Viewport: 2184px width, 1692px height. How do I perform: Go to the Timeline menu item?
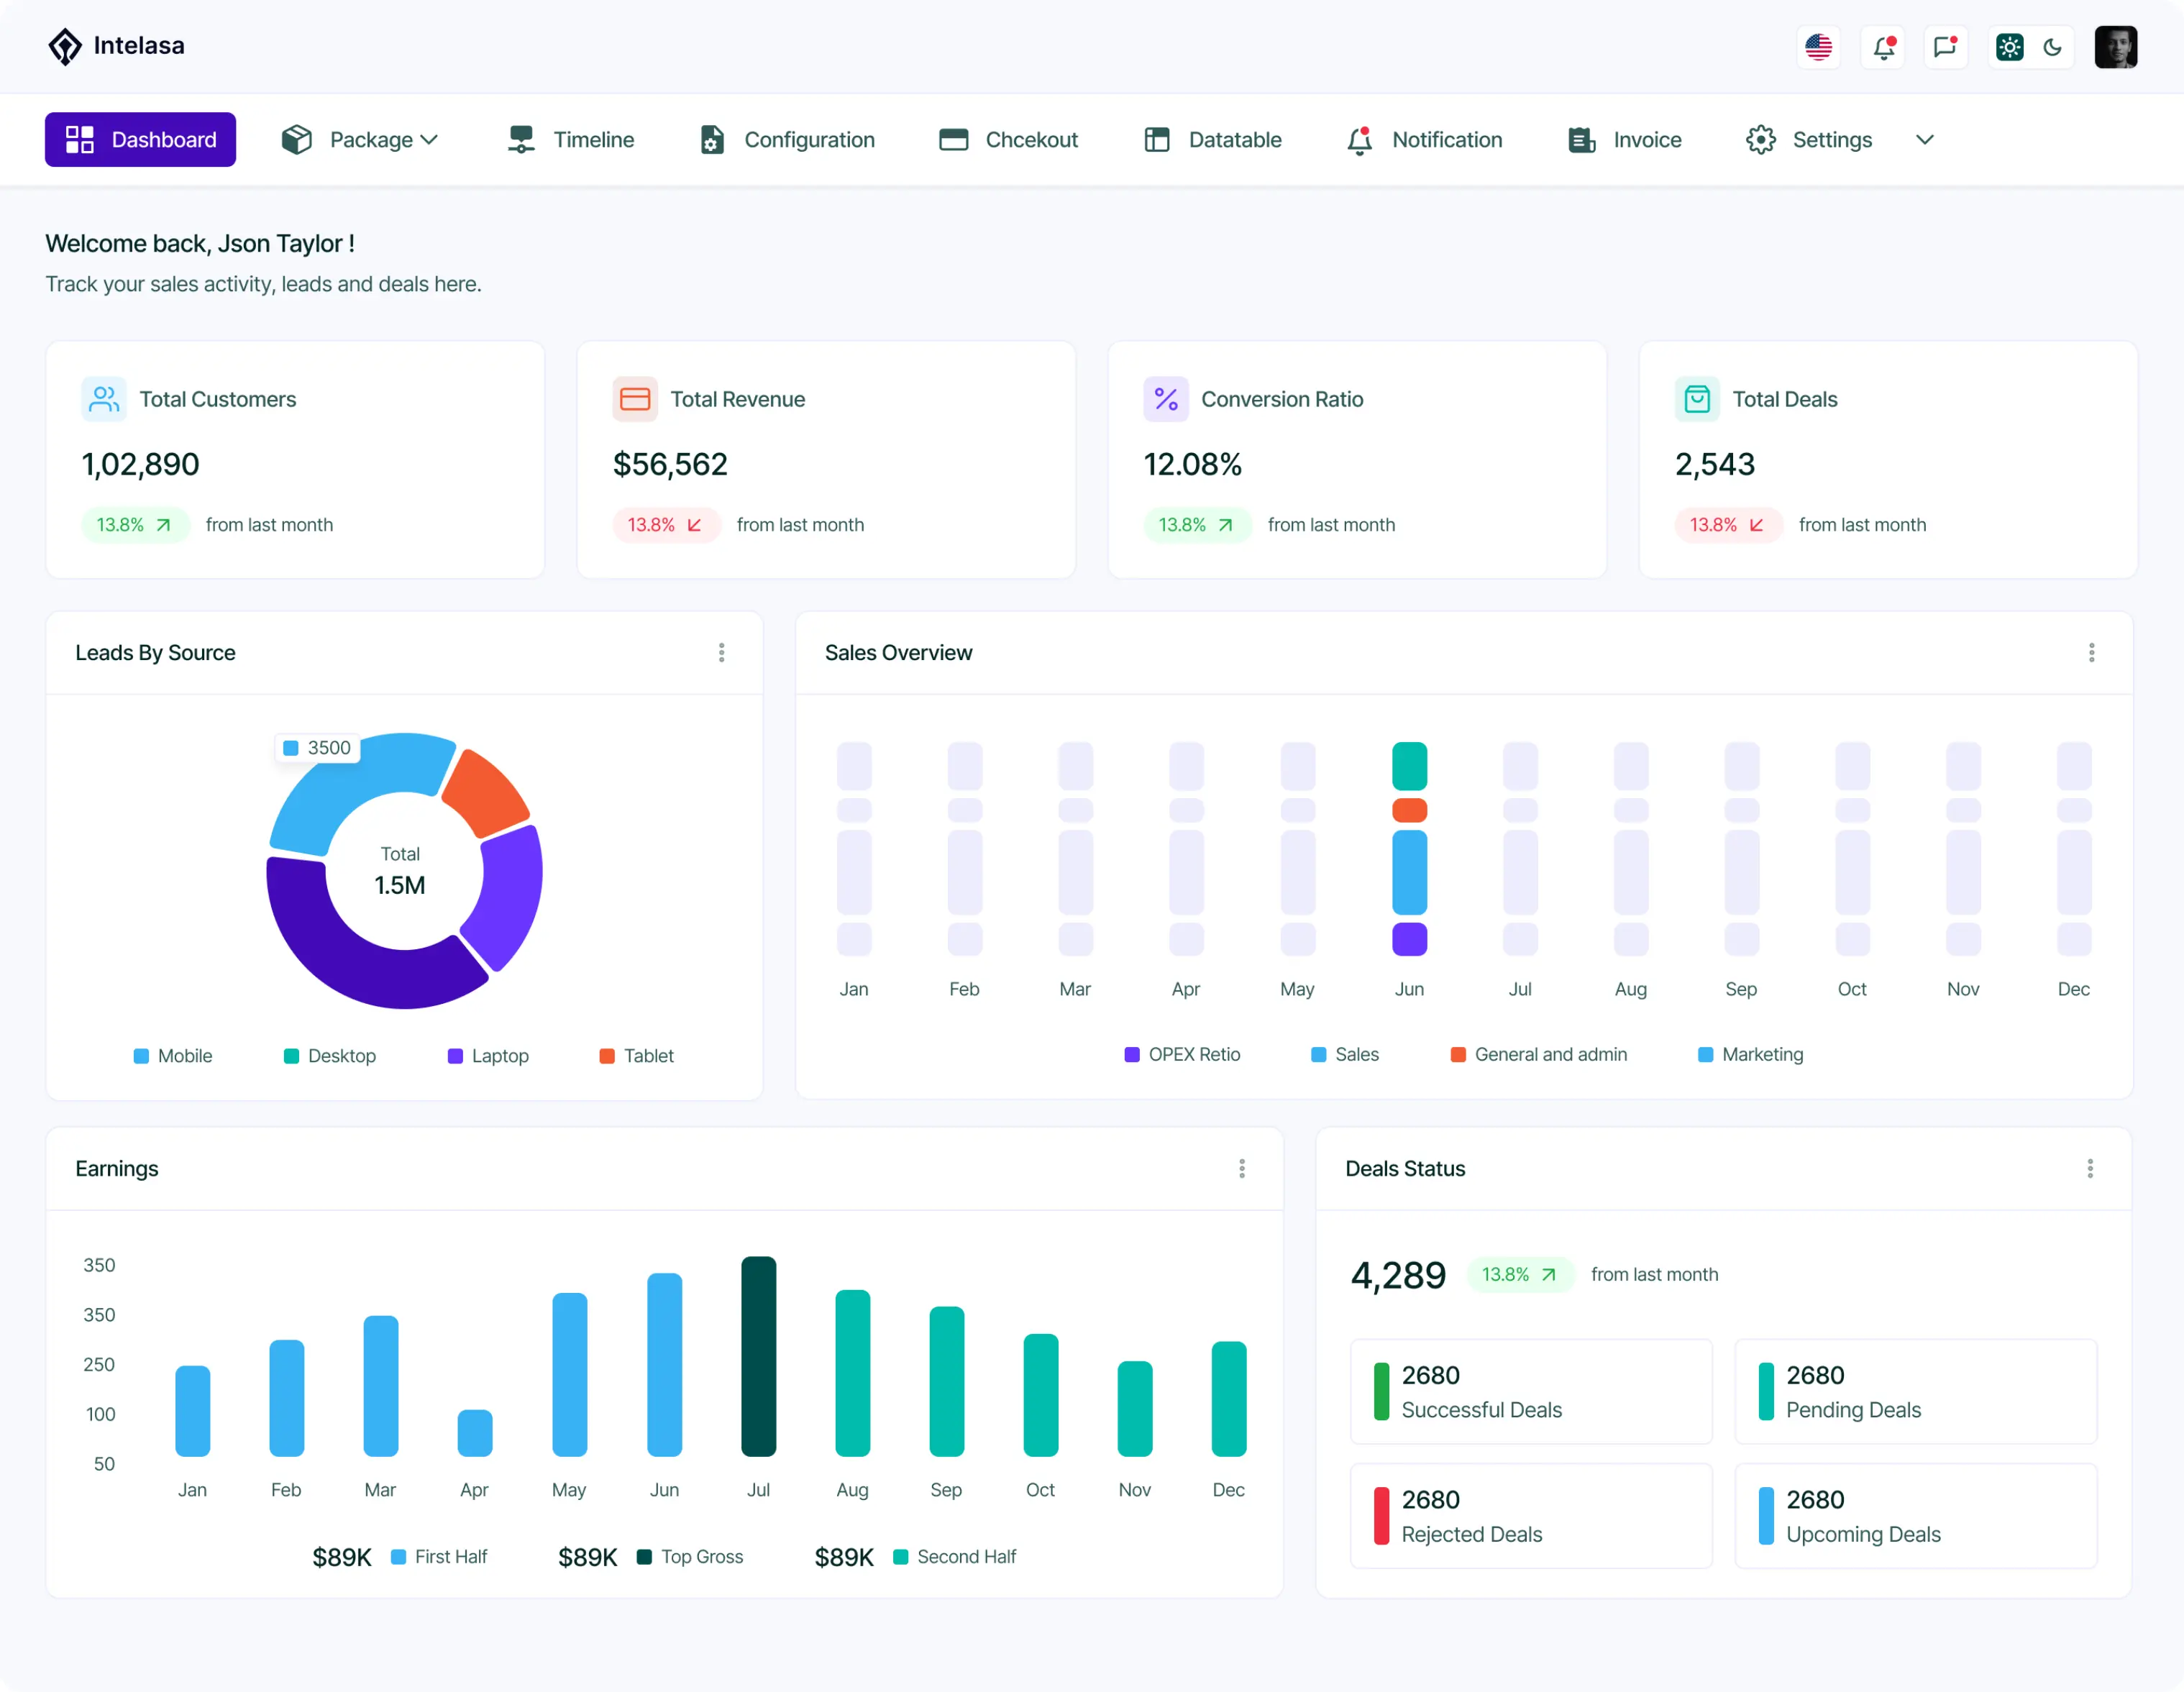click(x=571, y=140)
